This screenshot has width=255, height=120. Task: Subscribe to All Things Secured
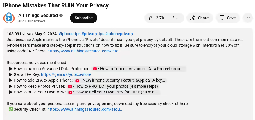point(84,18)
